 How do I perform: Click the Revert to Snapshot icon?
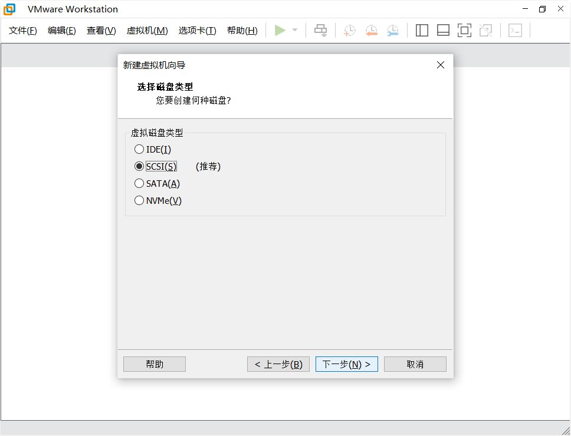coord(371,31)
